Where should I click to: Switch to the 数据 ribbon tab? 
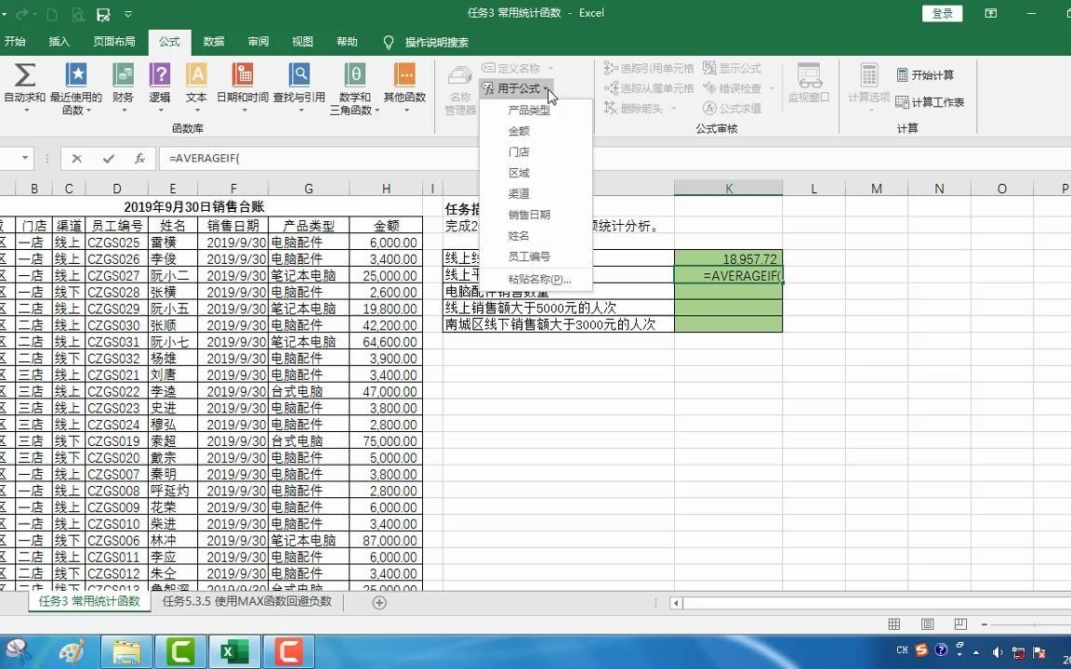213,42
